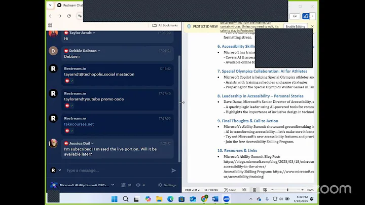
Task: Adjust the Word zoom slider
Action: pos(287,190)
